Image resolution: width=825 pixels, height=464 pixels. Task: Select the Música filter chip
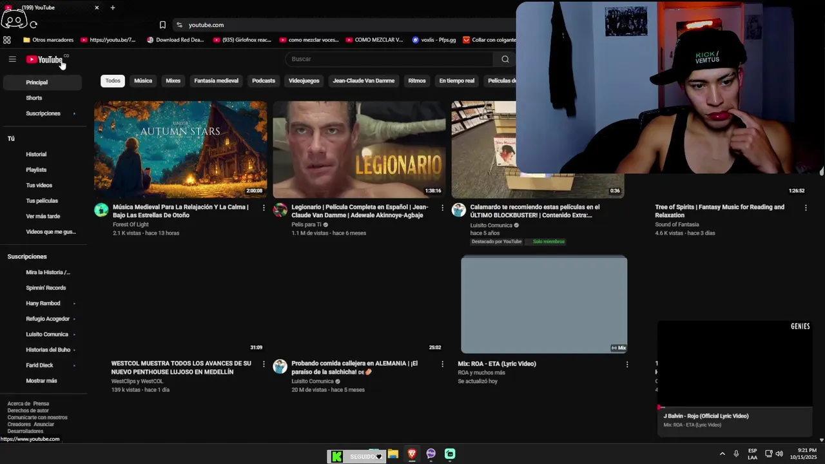tap(143, 81)
